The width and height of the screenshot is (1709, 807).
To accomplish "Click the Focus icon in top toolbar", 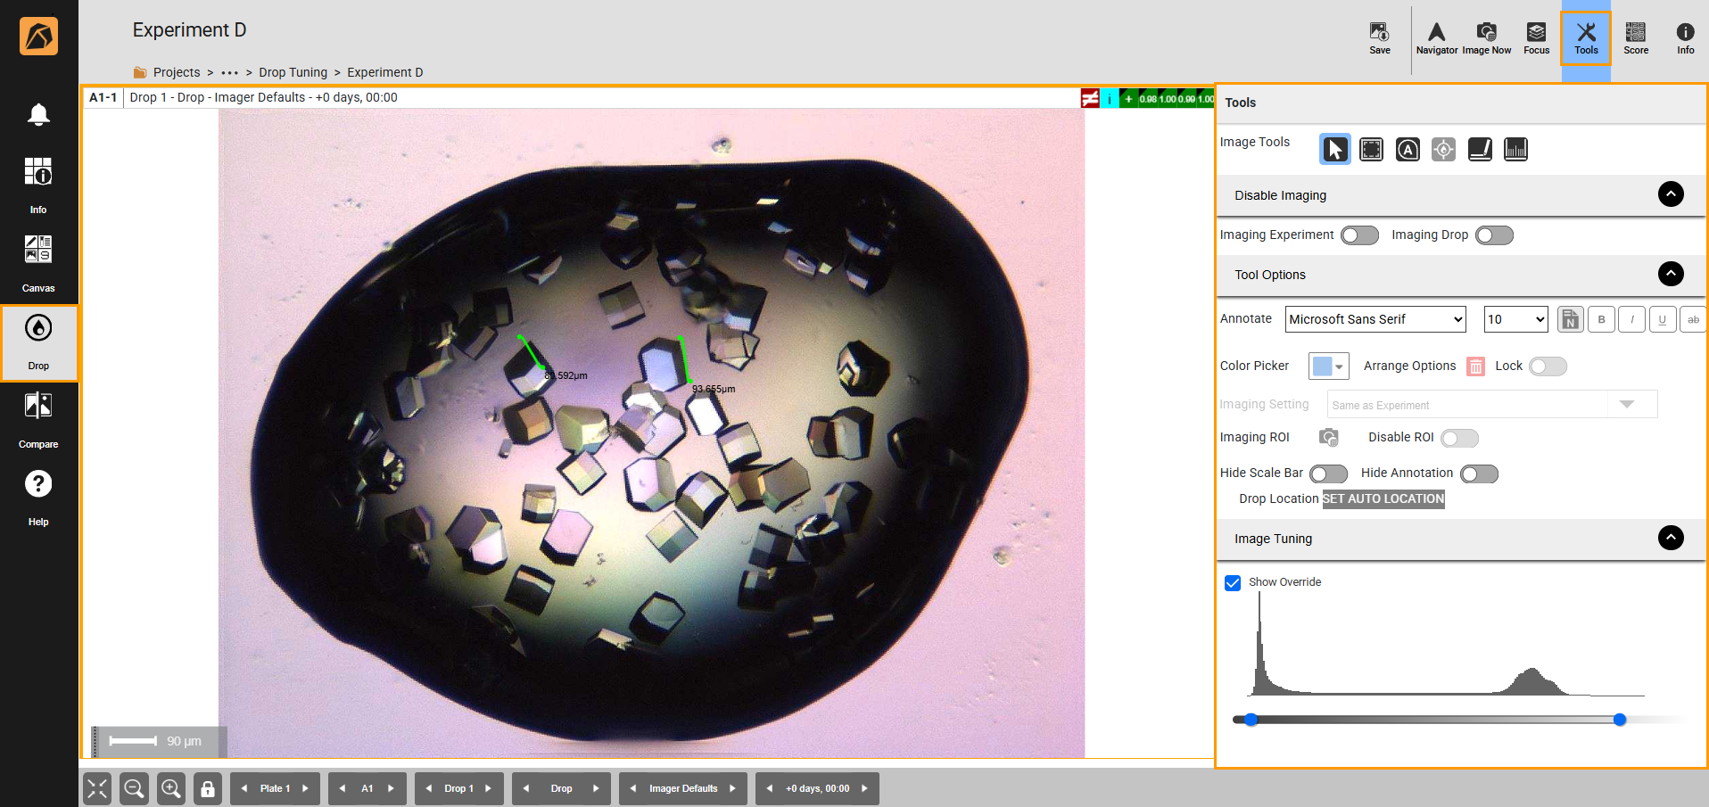I will tap(1536, 37).
